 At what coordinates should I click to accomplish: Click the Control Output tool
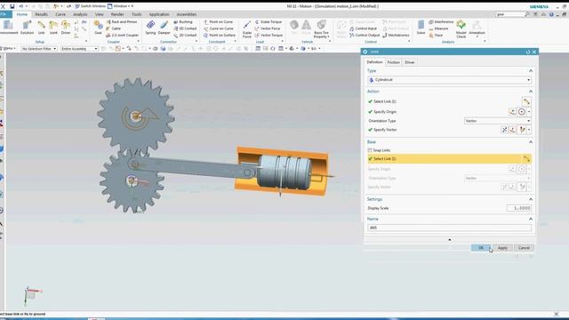coord(365,36)
